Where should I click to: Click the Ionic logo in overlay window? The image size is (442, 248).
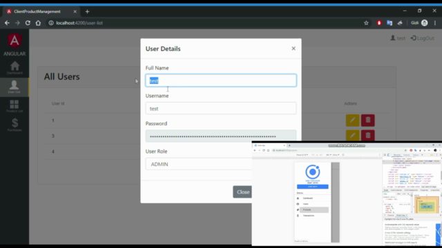(313, 172)
